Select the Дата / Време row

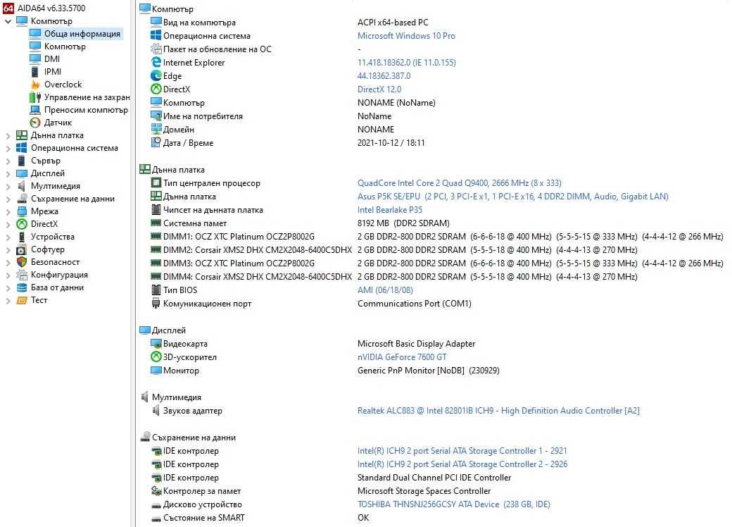[x=287, y=143]
